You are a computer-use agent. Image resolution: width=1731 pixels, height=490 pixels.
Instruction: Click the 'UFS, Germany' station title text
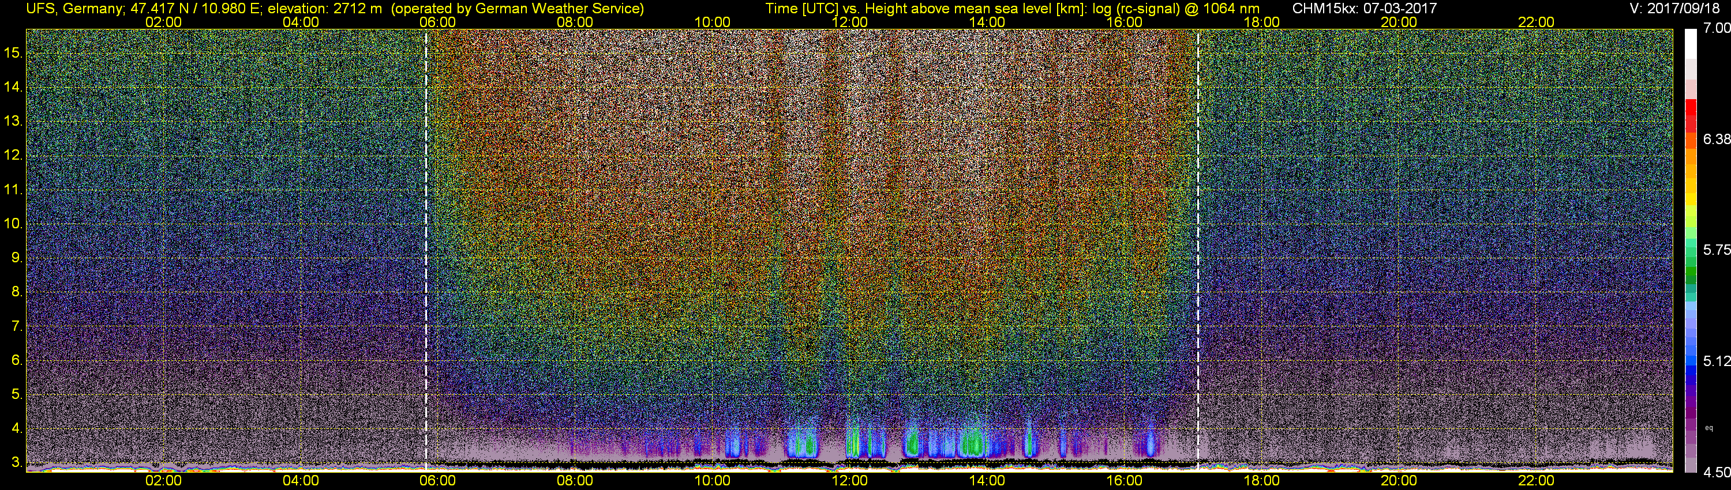click(x=74, y=8)
